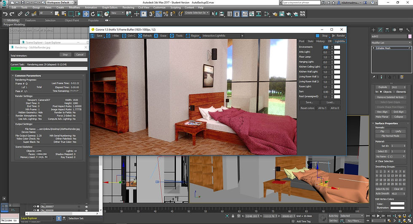Activate the Select and Rotate tool
The height and width of the screenshot is (224, 413).
coord(93,14)
